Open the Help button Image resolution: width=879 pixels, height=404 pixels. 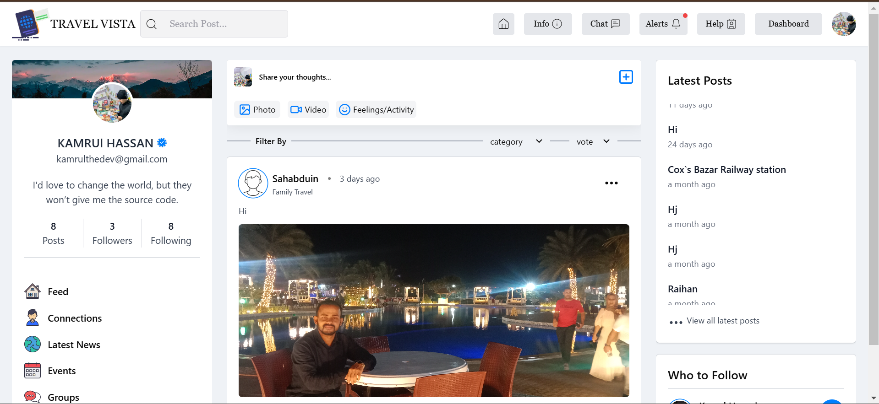[x=721, y=24]
